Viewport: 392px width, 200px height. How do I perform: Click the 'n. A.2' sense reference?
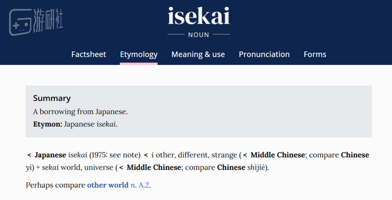point(140,185)
